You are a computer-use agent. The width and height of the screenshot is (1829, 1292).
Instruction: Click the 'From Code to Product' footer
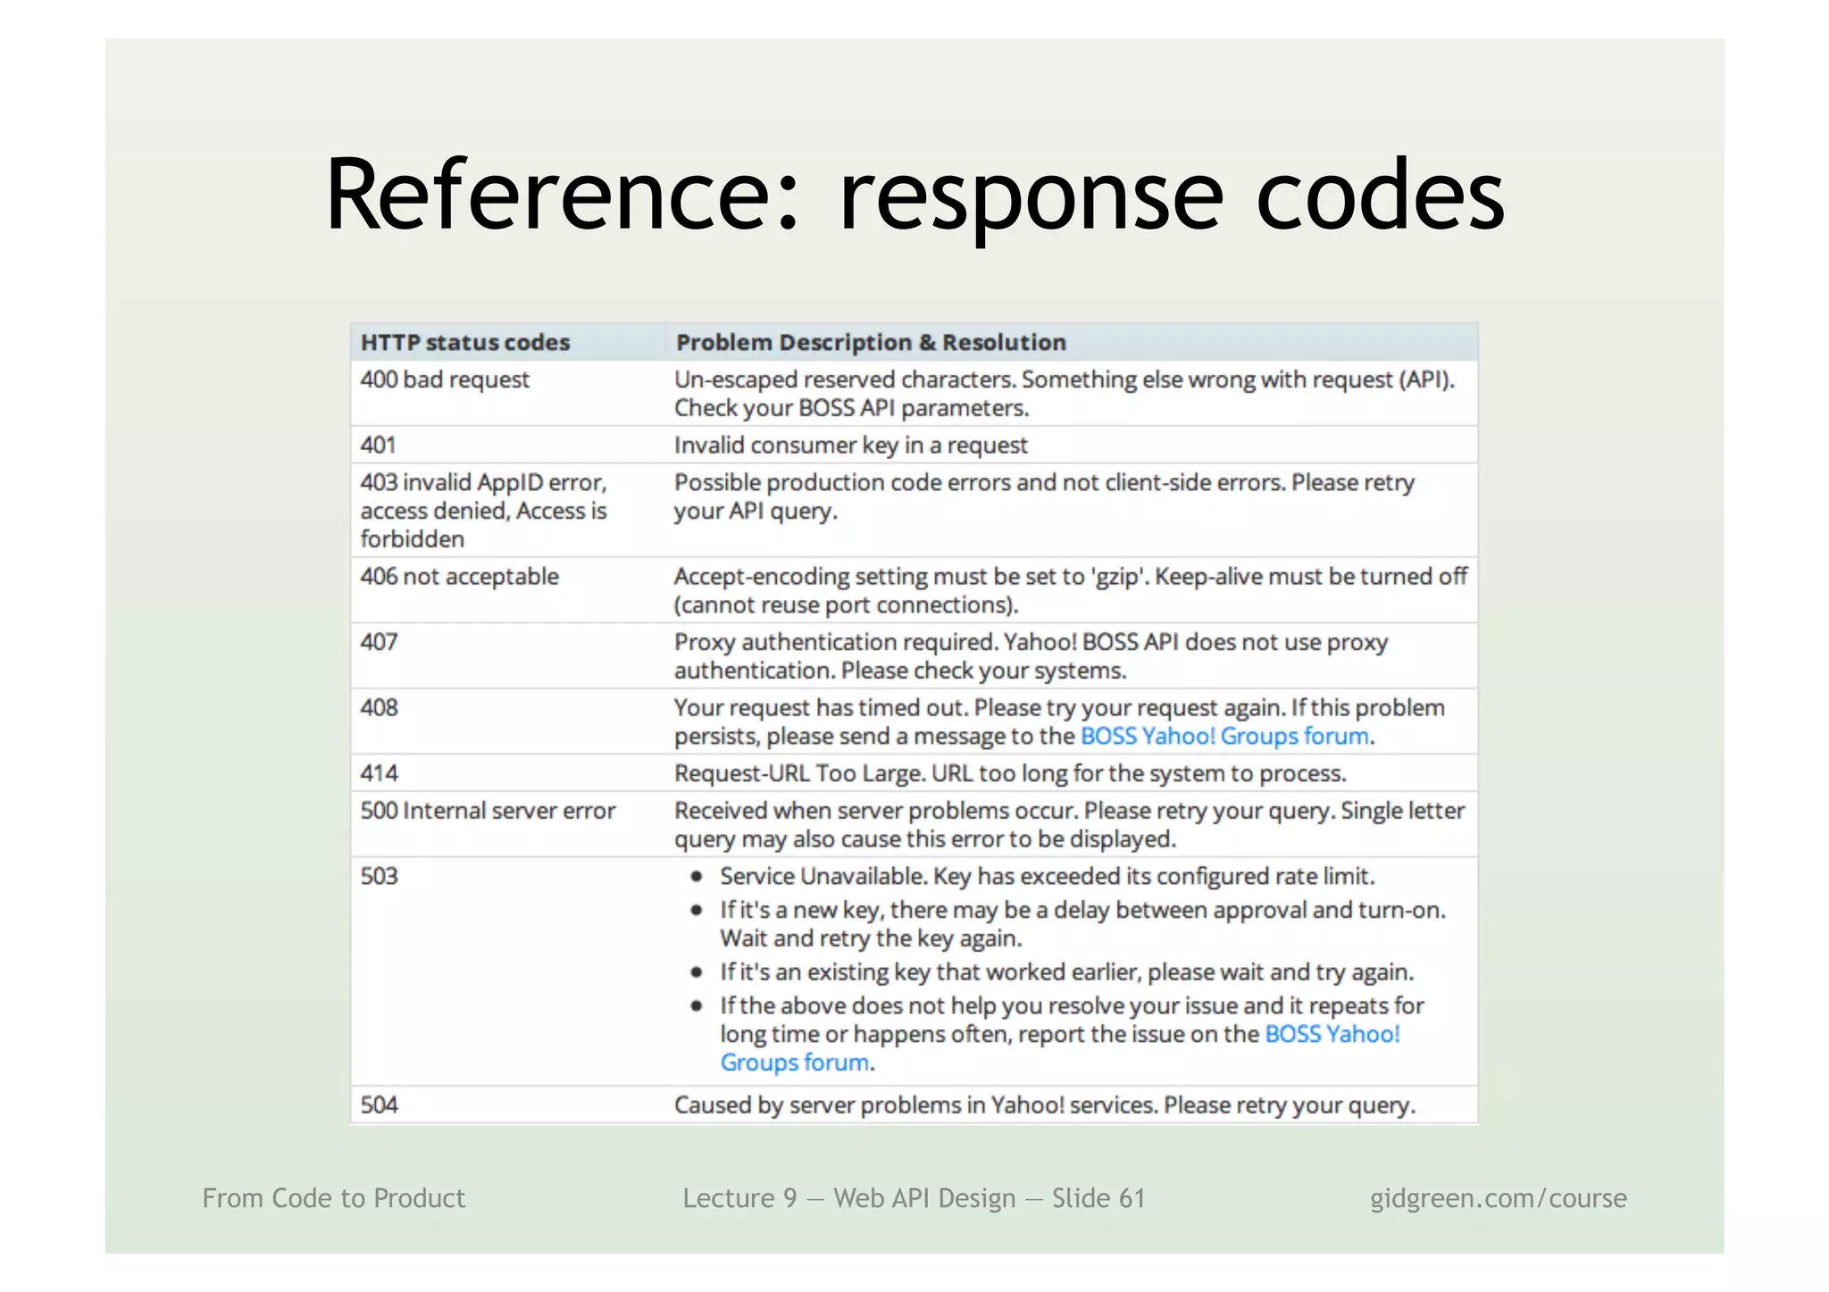(333, 1198)
